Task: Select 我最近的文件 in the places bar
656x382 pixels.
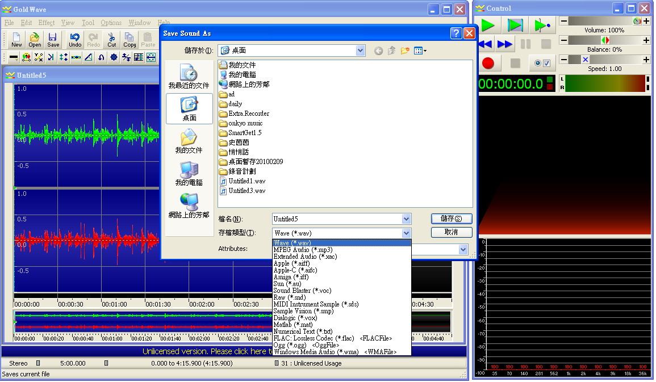Action: pyautogui.click(x=189, y=77)
